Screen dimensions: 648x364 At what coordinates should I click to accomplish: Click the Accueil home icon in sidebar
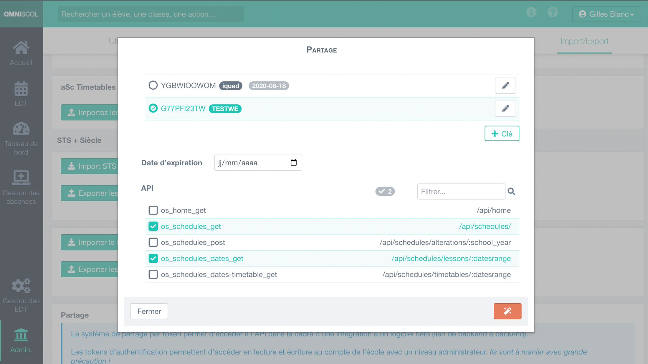(x=21, y=48)
